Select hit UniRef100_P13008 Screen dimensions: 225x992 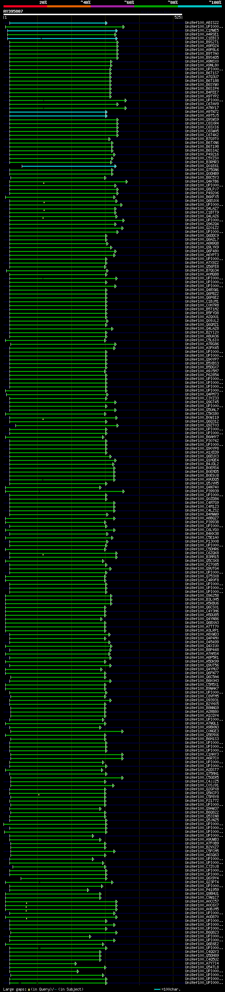tap(202, 542)
